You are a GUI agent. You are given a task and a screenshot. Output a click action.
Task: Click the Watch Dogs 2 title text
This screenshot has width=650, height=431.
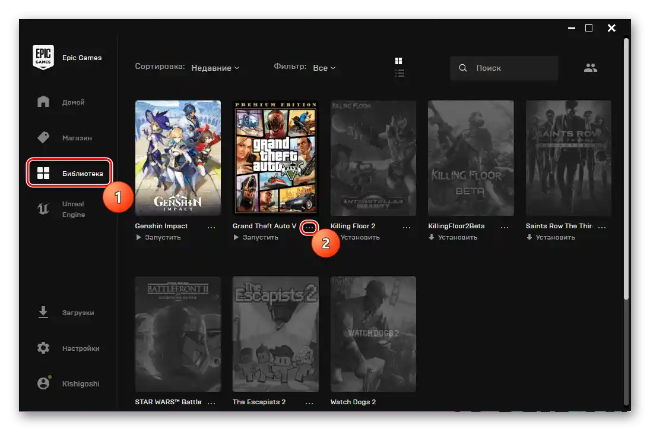pos(353,402)
